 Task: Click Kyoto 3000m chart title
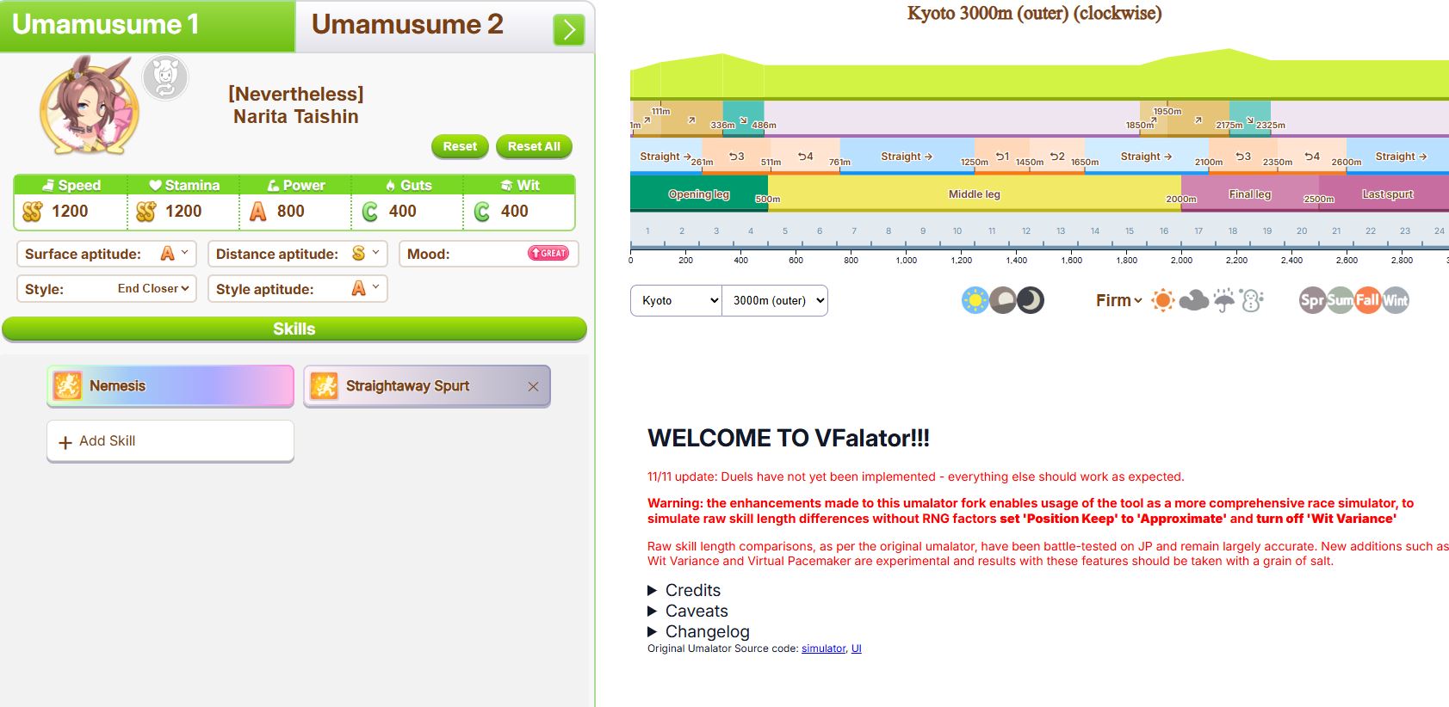1034,13
